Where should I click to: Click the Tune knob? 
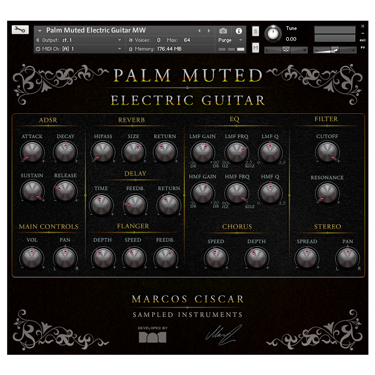tap(273, 34)
